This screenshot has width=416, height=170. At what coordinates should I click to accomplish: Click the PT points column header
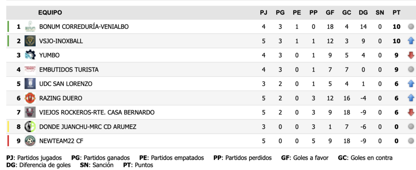[x=396, y=13]
